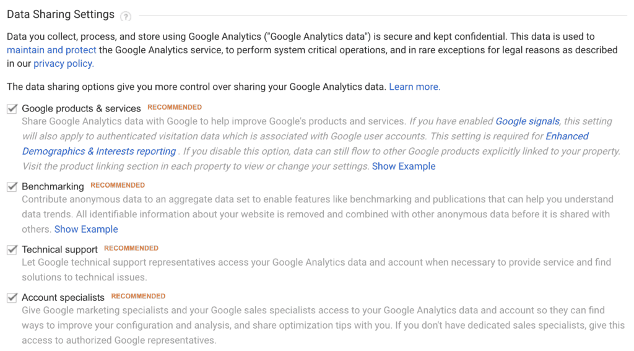
Task: Show Example for Google products & services
Action: pos(404,166)
